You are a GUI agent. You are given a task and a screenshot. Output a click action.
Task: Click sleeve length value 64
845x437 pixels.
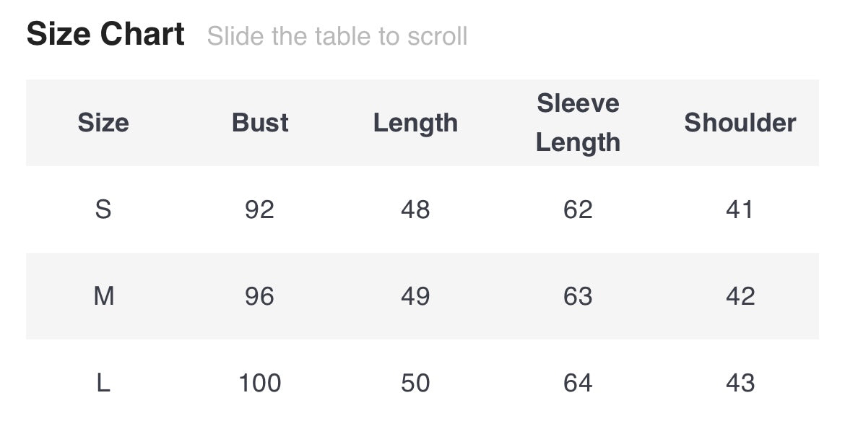click(x=578, y=383)
